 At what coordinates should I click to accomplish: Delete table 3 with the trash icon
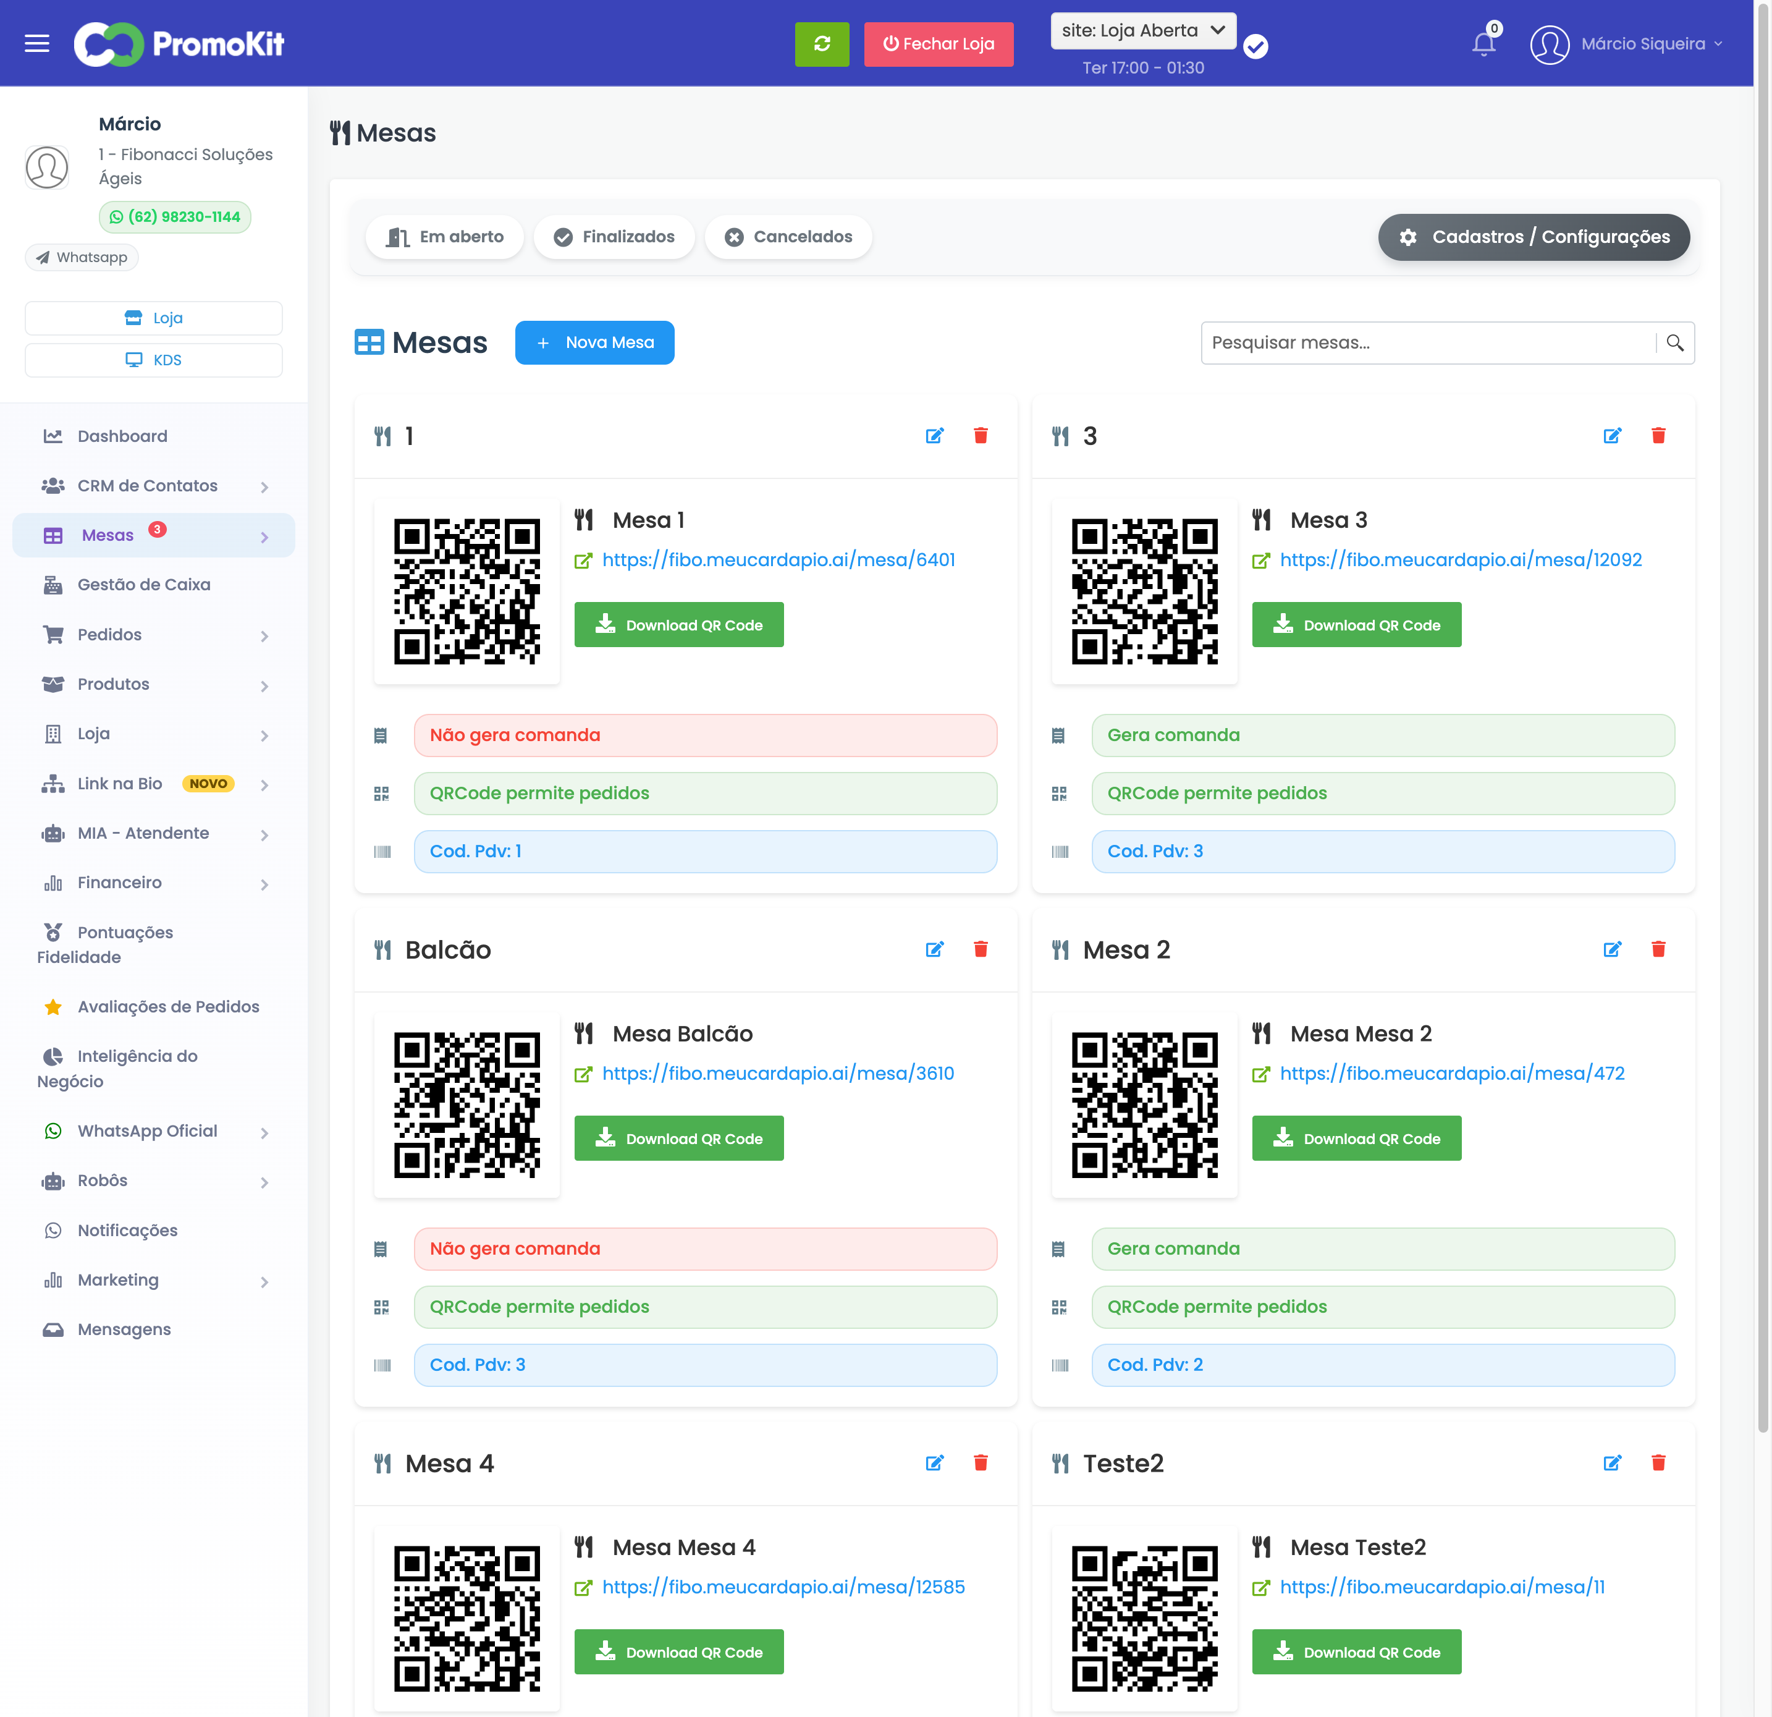[1659, 436]
